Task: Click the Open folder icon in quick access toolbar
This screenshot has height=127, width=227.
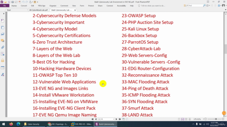Action: pos(5,2)
